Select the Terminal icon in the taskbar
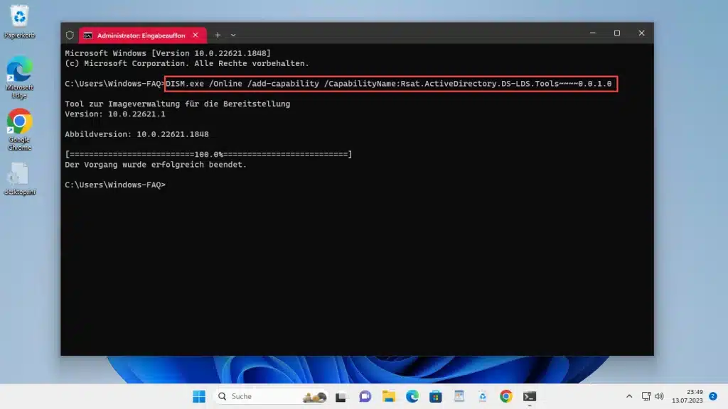The width and height of the screenshot is (728, 409). tap(530, 396)
